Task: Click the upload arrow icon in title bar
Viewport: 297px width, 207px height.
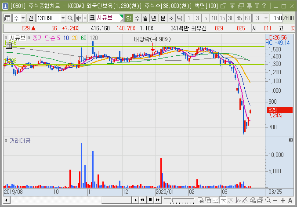Action: pyautogui.click(x=232, y=6)
